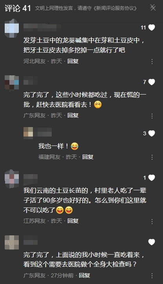This screenshot has height=284, width=163.
Task: Like the Yunnan potato comment heart
Action: 152,178
